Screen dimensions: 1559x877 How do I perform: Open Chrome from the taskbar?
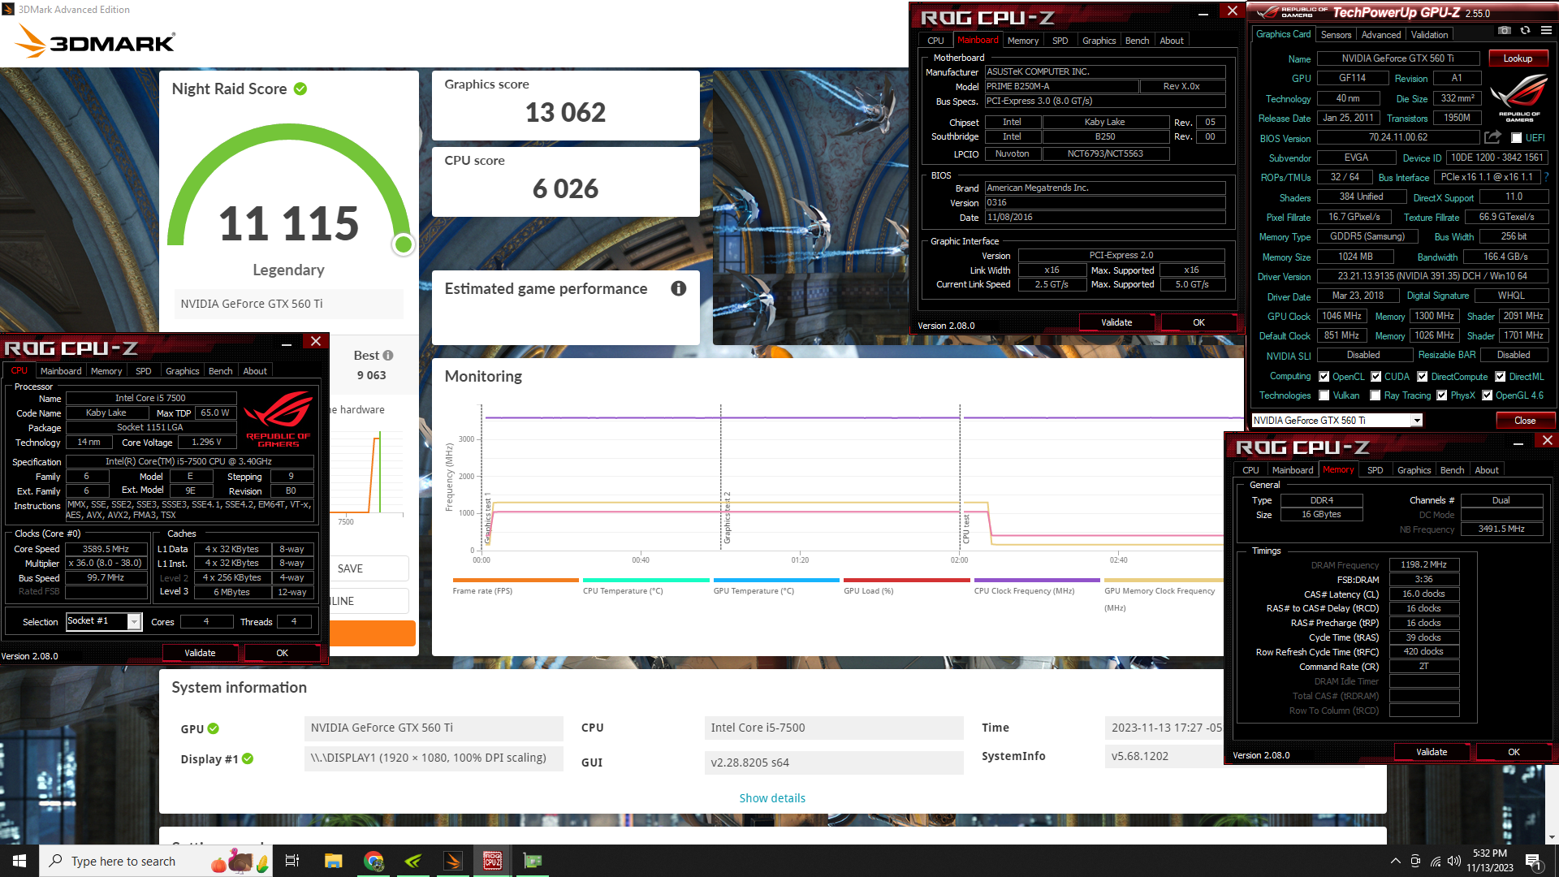374,861
